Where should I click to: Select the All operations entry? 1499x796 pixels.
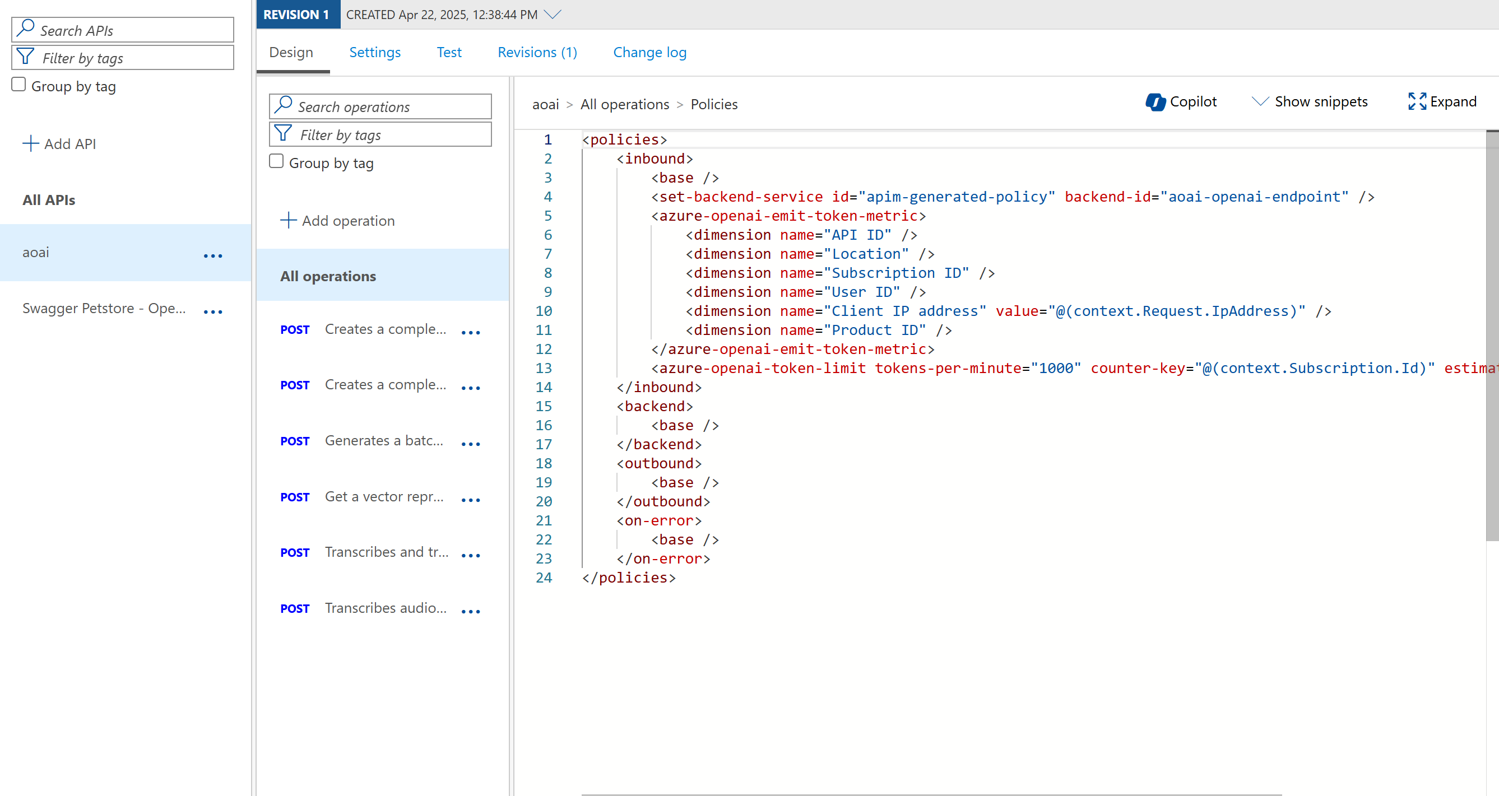click(328, 276)
